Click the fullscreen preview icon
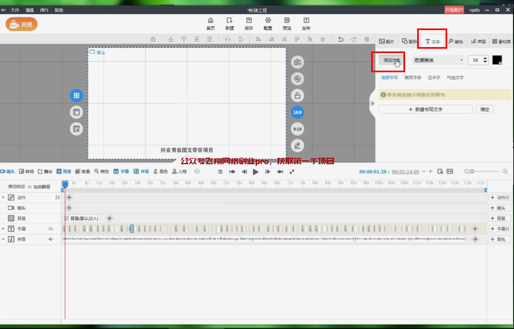The height and width of the screenshot is (329, 514). click(292, 171)
